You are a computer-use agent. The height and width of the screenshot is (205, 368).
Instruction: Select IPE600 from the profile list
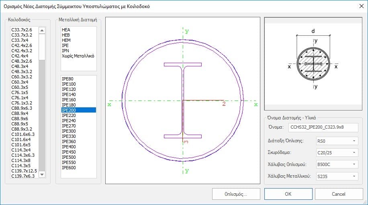tap(69, 168)
